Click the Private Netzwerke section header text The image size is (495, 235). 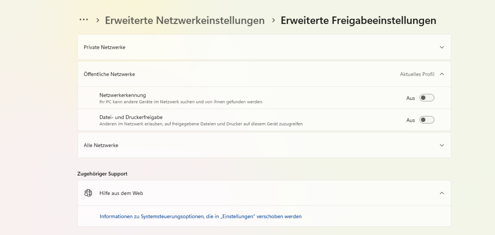pyautogui.click(x=104, y=47)
